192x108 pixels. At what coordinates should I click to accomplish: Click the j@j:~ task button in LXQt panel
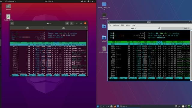click(130, 106)
